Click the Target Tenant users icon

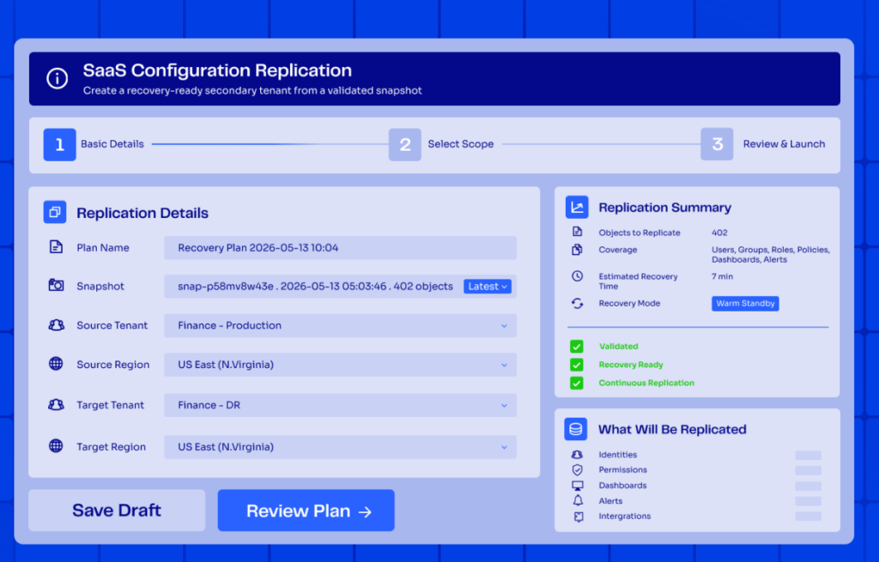[x=56, y=404]
